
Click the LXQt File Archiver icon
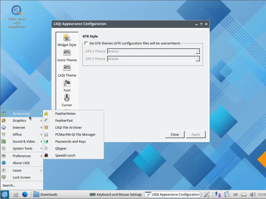coord(46,127)
